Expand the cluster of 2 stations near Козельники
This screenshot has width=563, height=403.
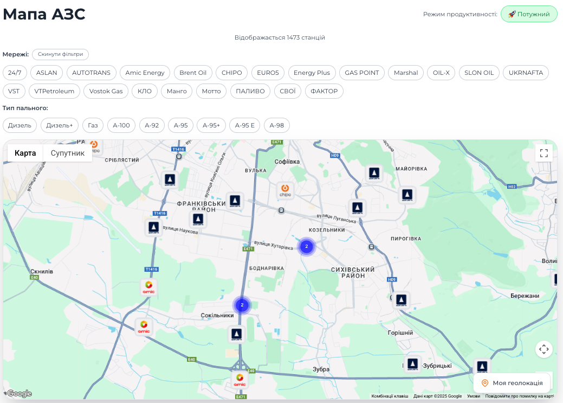tap(307, 246)
